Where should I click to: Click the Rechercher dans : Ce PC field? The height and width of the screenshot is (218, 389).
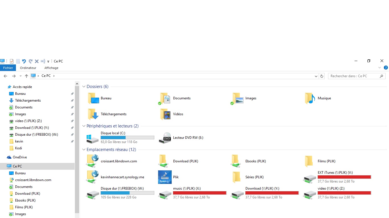tap(353, 76)
